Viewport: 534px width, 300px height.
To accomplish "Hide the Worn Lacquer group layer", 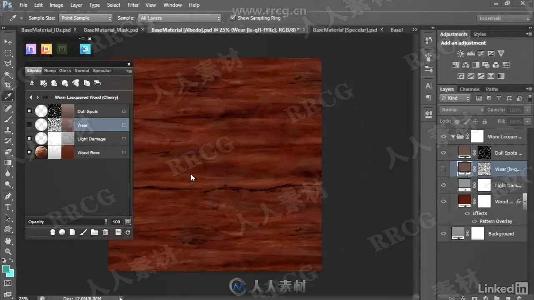I will tap(443, 137).
